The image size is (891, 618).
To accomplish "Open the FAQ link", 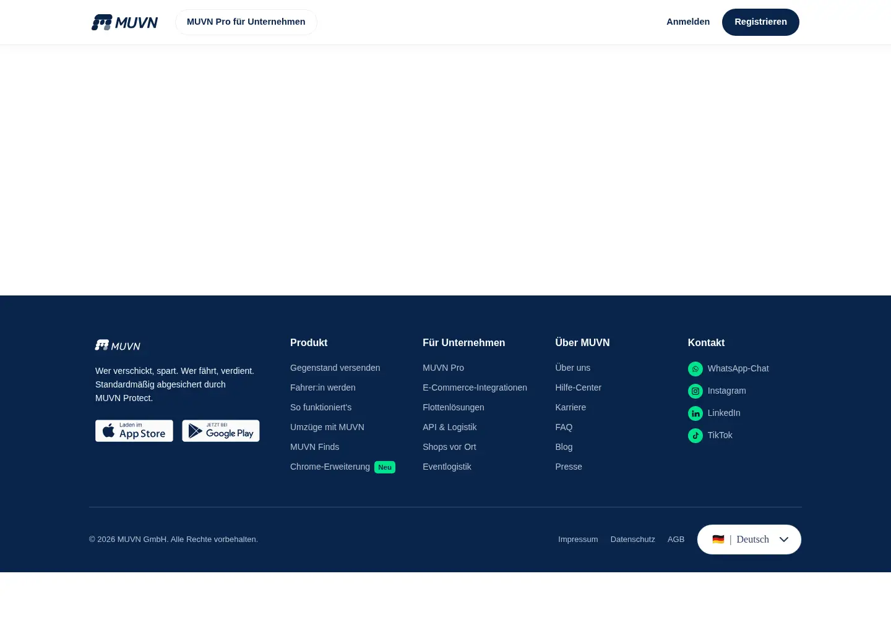I will [x=564, y=427].
